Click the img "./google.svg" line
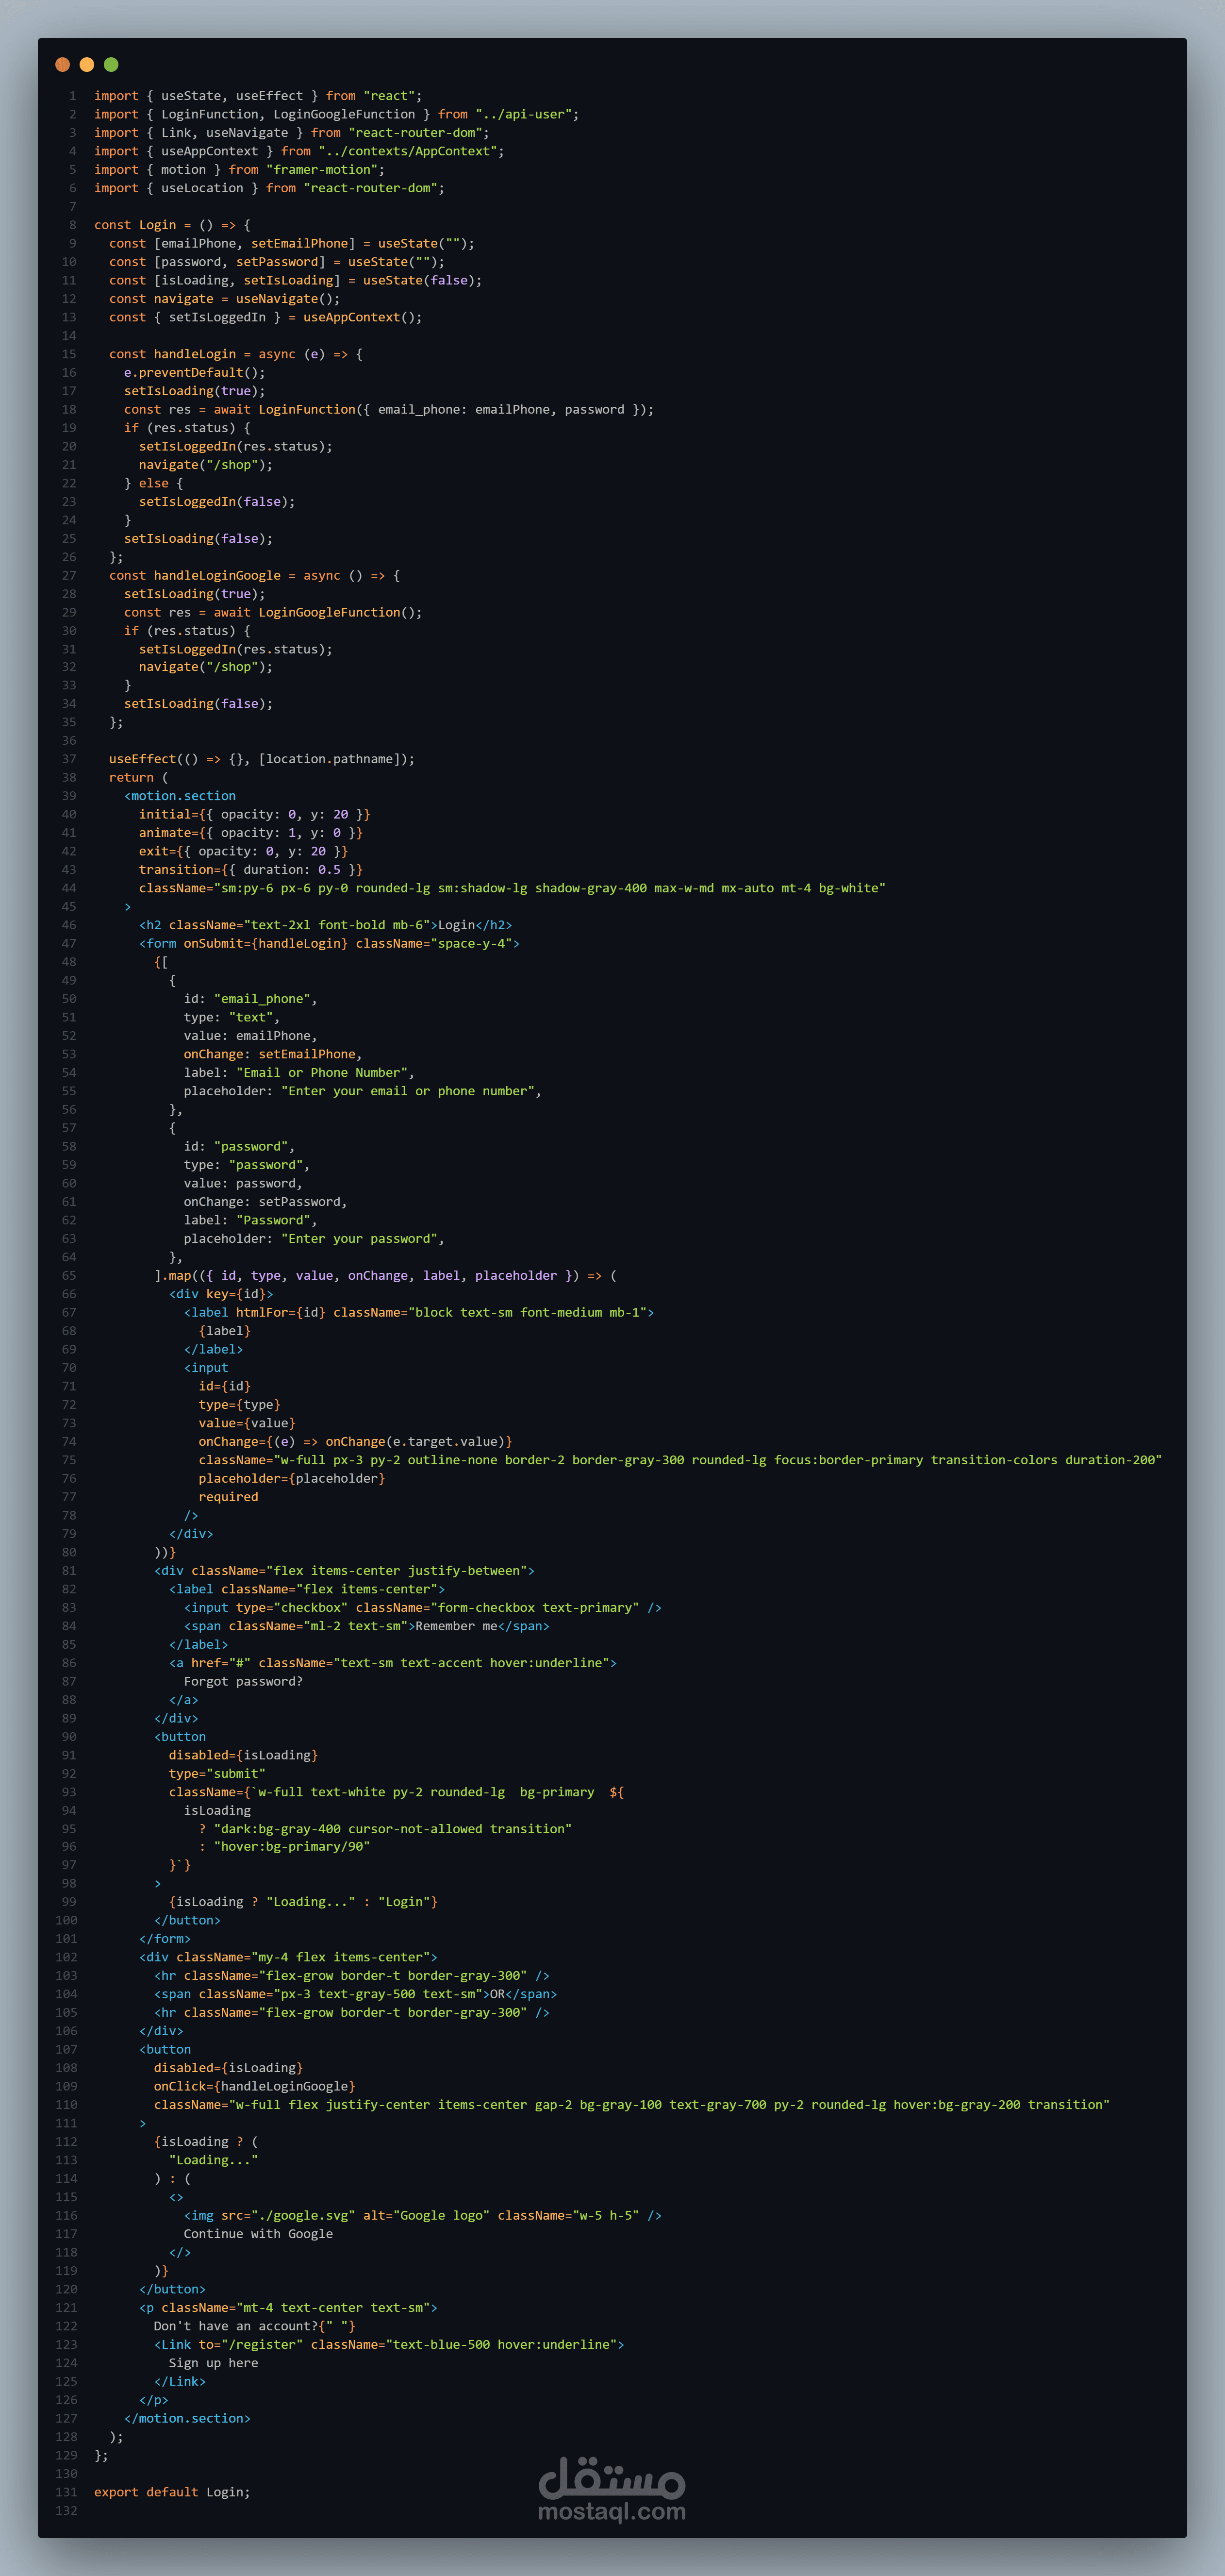1225x2576 pixels. [x=423, y=2216]
